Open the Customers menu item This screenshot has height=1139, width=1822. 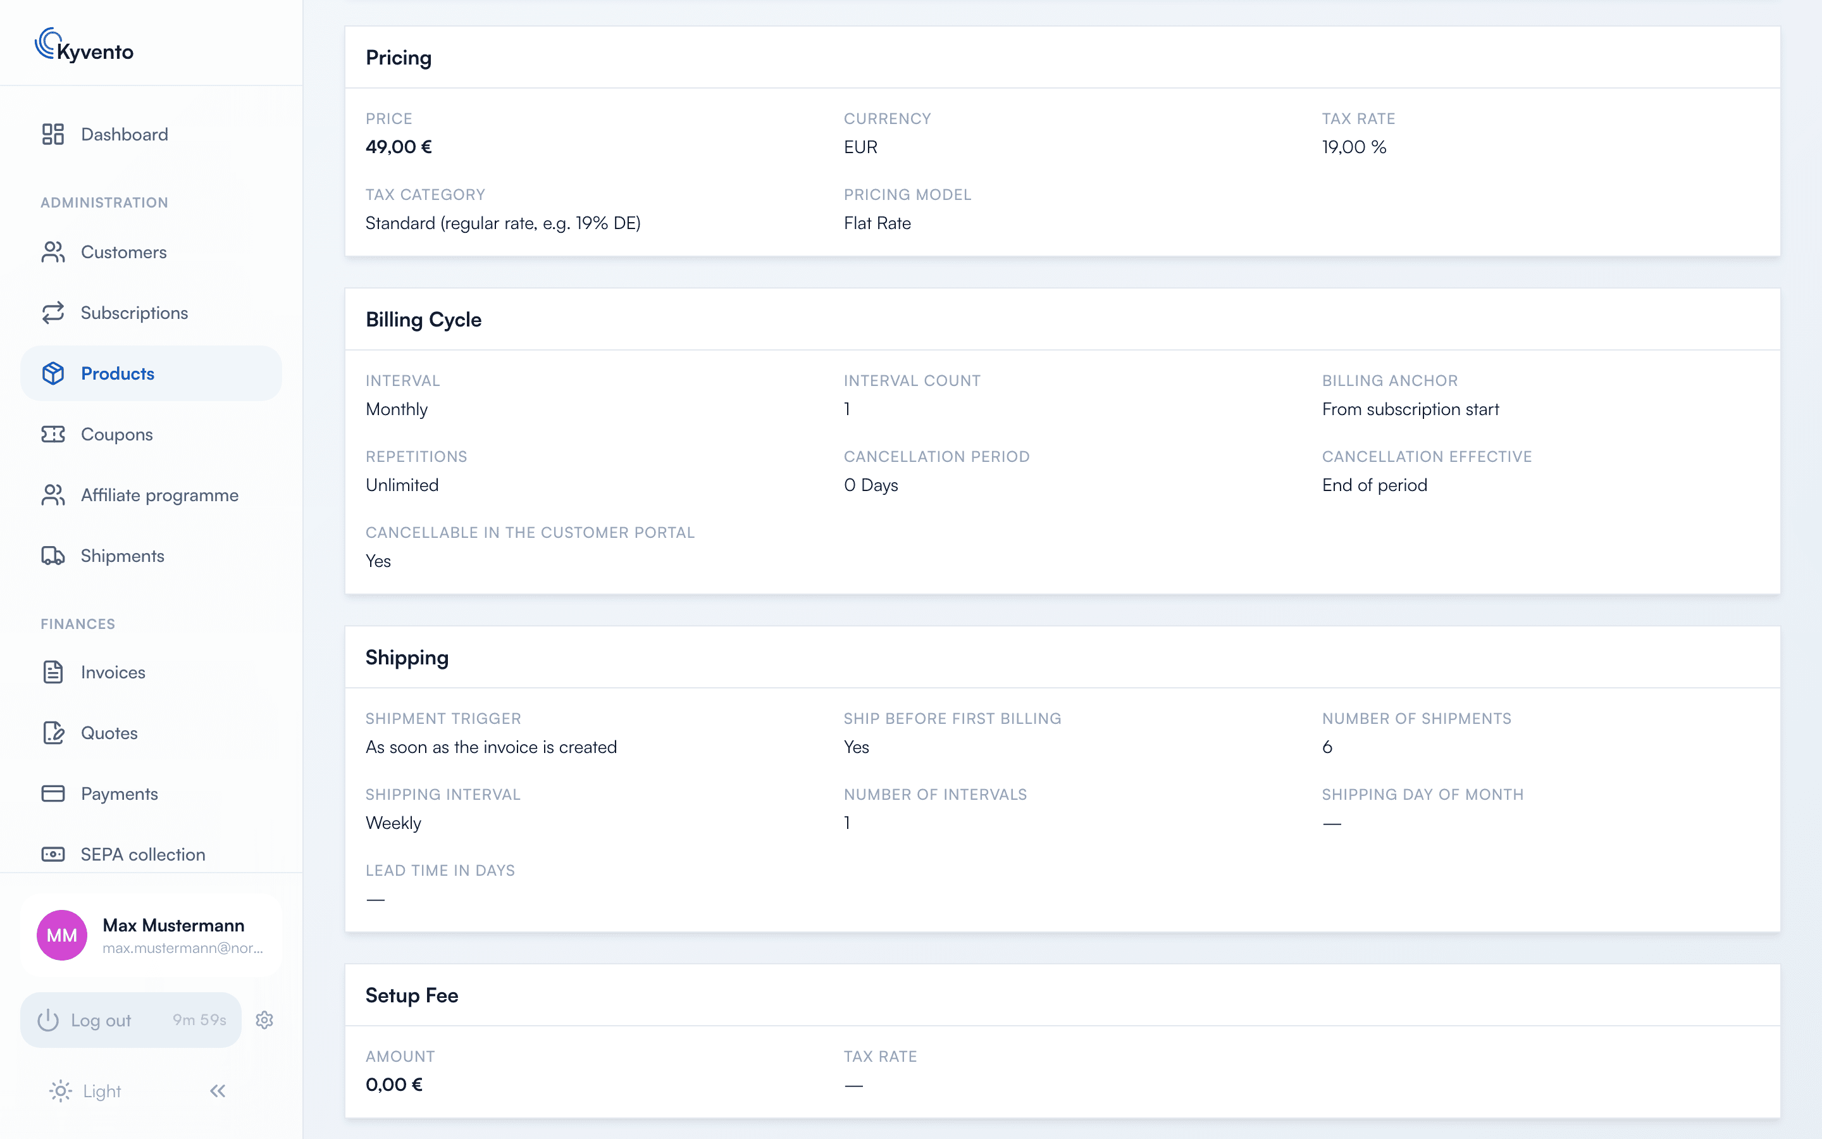click(x=151, y=252)
